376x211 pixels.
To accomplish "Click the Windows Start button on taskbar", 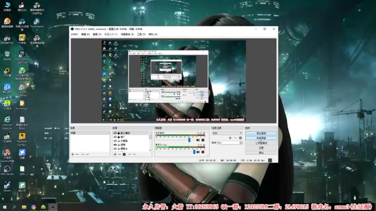I will [x=5, y=207].
